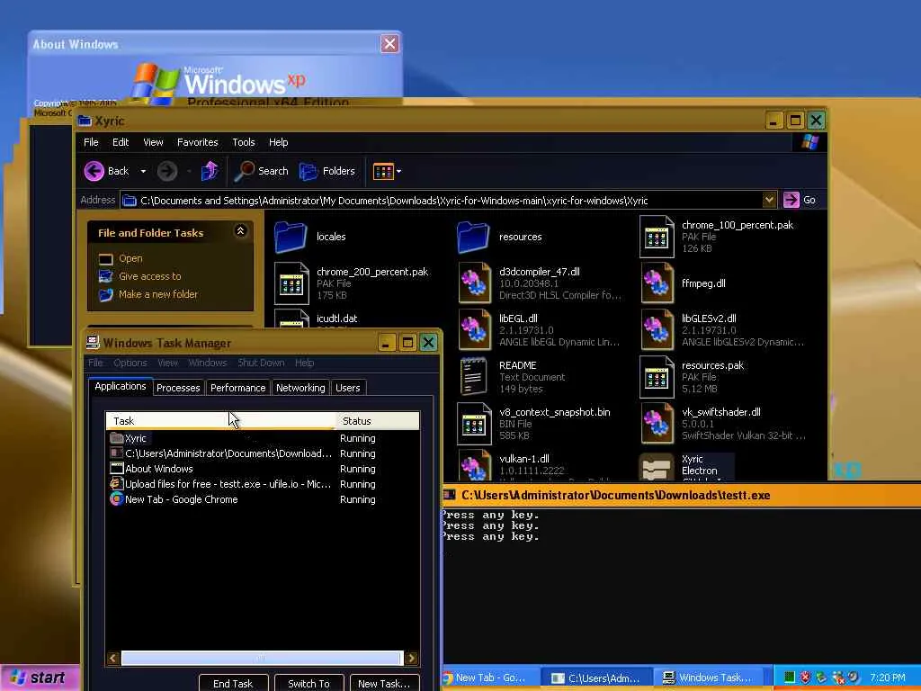This screenshot has height=691, width=921.
Task: Select the Applications tab
Action: [121, 386]
